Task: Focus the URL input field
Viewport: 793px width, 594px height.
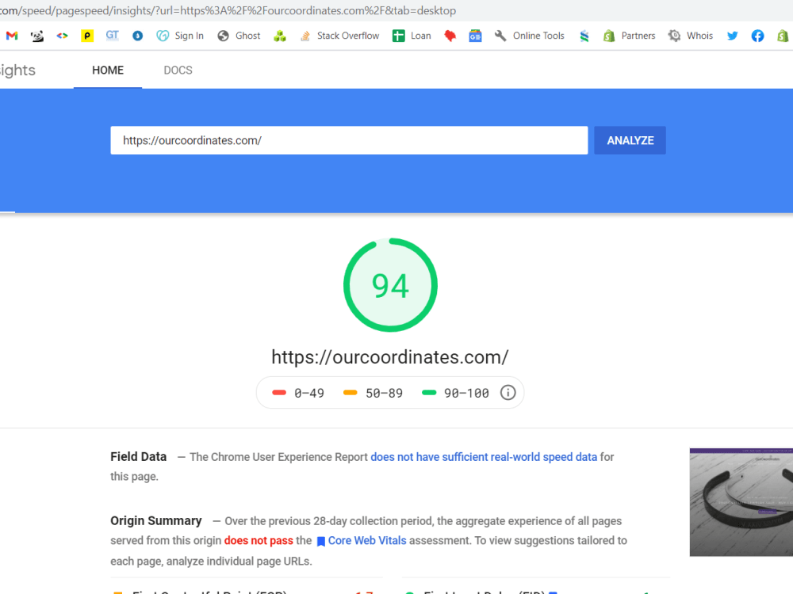Action: click(350, 140)
